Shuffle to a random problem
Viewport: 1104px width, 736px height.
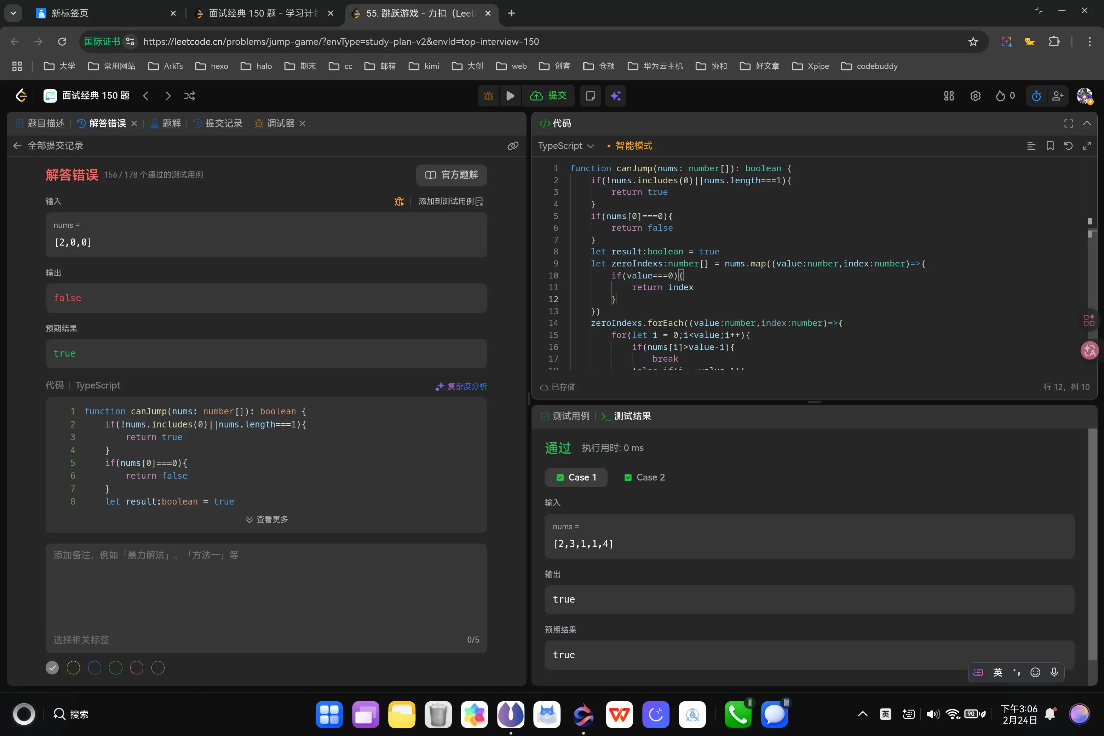(x=190, y=96)
